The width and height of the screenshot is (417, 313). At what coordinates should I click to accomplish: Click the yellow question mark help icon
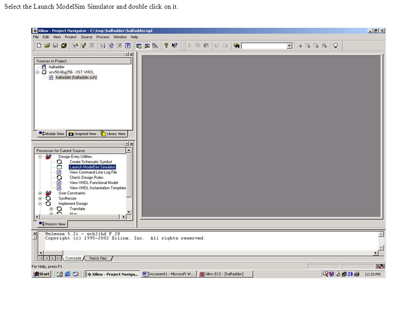[166, 46]
